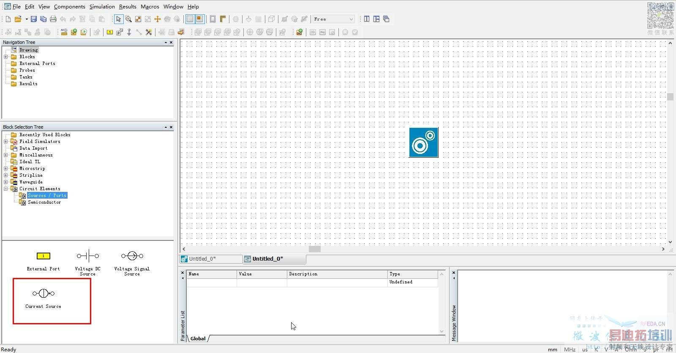Click the orange arrow export icon

pos(181,32)
